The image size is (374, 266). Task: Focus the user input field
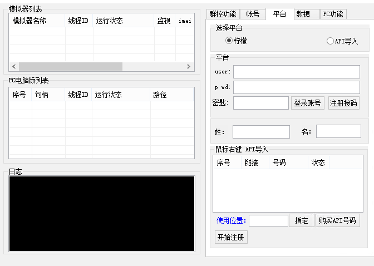click(x=296, y=72)
